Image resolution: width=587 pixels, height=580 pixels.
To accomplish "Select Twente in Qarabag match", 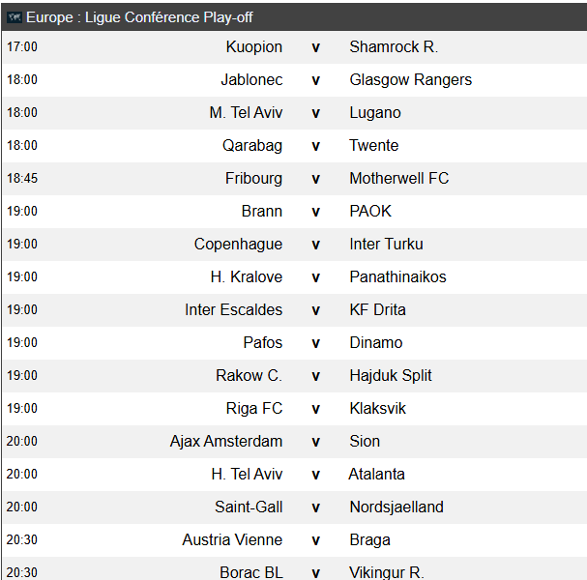I will pyautogui.click(x=373, y=146).
